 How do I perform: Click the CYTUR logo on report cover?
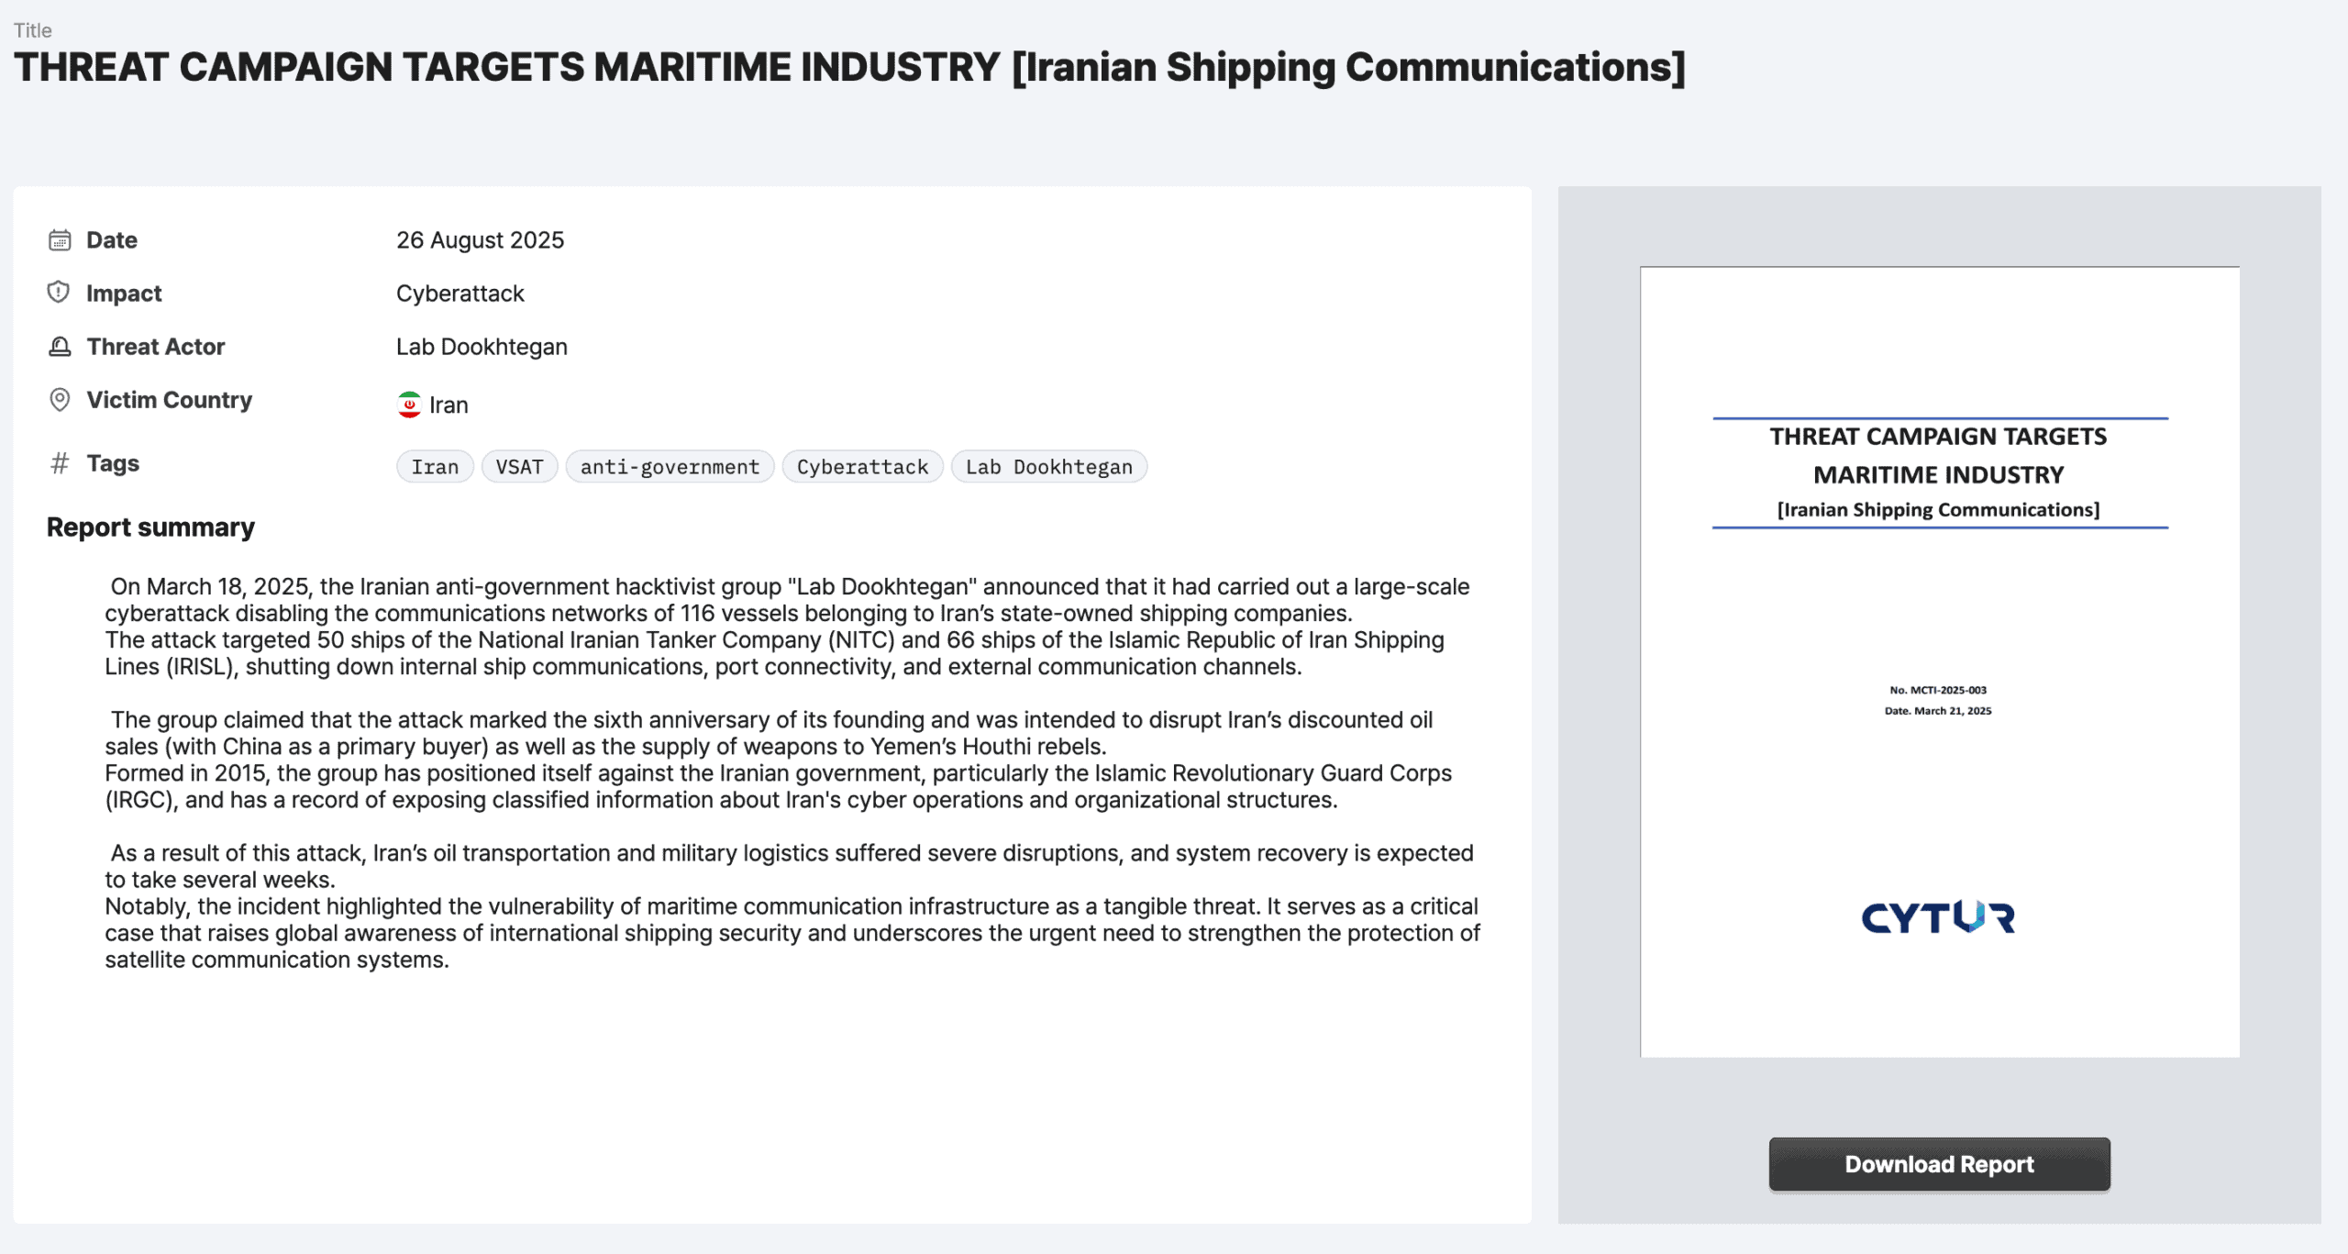tap(1938, 917)
